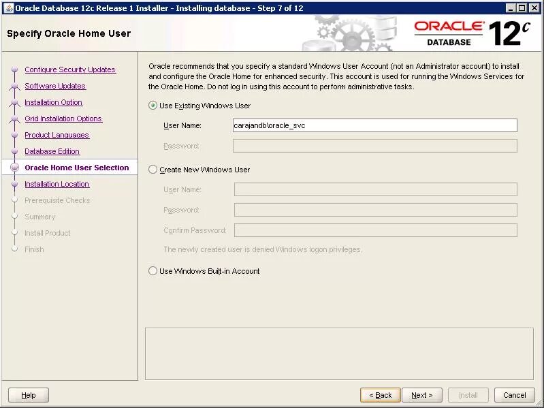Click the Install button
Viewport: 544px width, 408px height.
[x=468, y=395]
